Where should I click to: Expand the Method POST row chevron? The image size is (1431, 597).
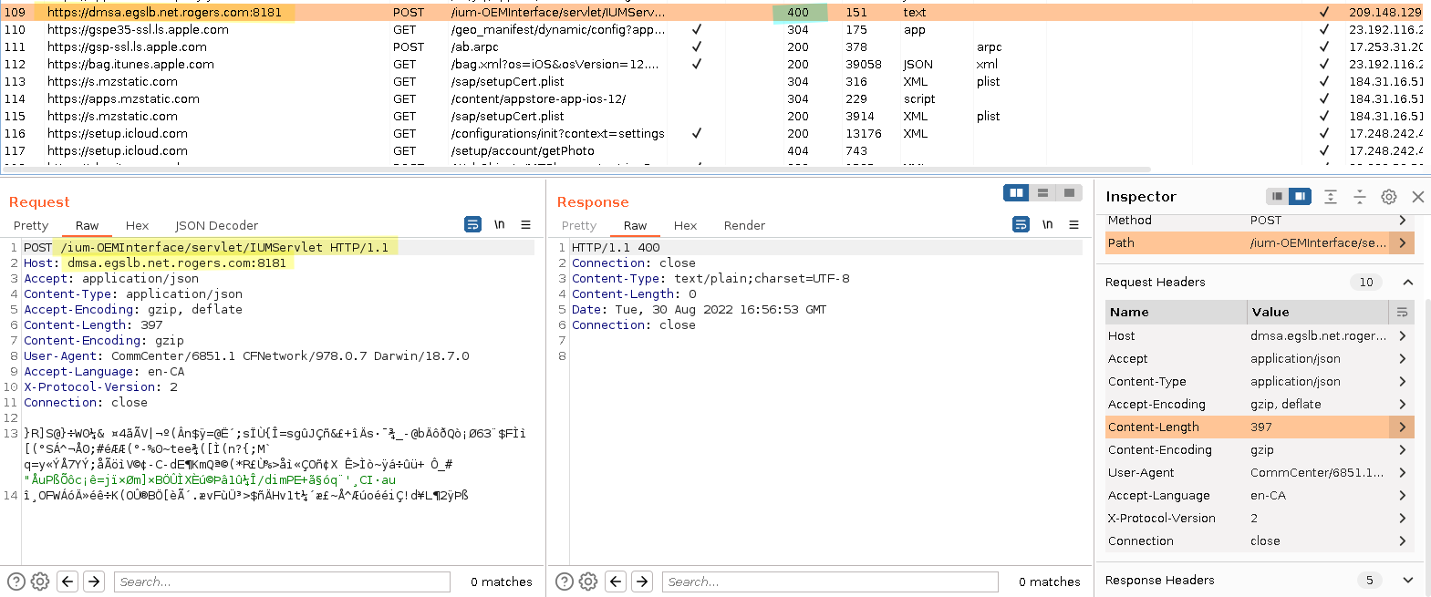point(1402,221)
